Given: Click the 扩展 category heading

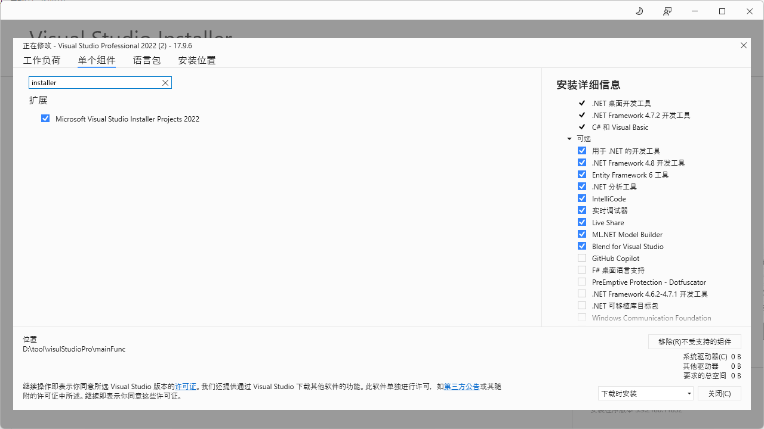Looking at the screenshot, I should click(38, 100).
